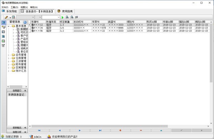Viewport: 214px width, 139px height.
Task: Click the pencil edit icon in toolbar
Action: click(6, 17)
